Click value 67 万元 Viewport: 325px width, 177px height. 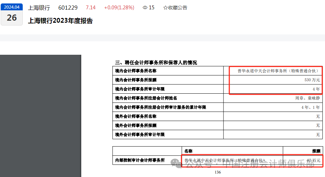coord(314,160)
